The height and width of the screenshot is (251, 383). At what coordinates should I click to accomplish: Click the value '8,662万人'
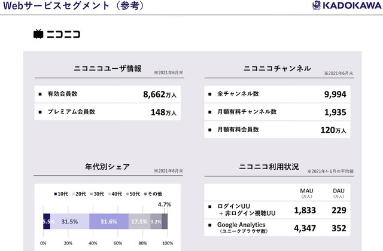[160, 94]
